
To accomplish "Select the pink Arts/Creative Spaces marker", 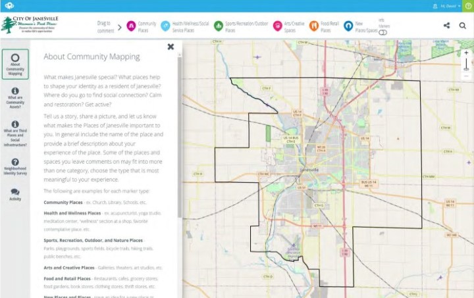I will [x=277, y=26].
